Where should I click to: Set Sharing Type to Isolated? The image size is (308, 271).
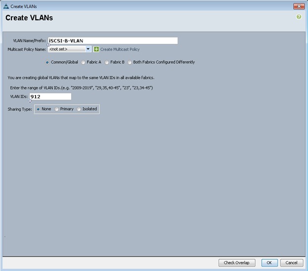[79, 109]
